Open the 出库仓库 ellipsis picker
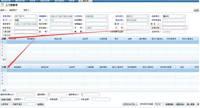Screen dimensions: 200x108 point(184,28)
